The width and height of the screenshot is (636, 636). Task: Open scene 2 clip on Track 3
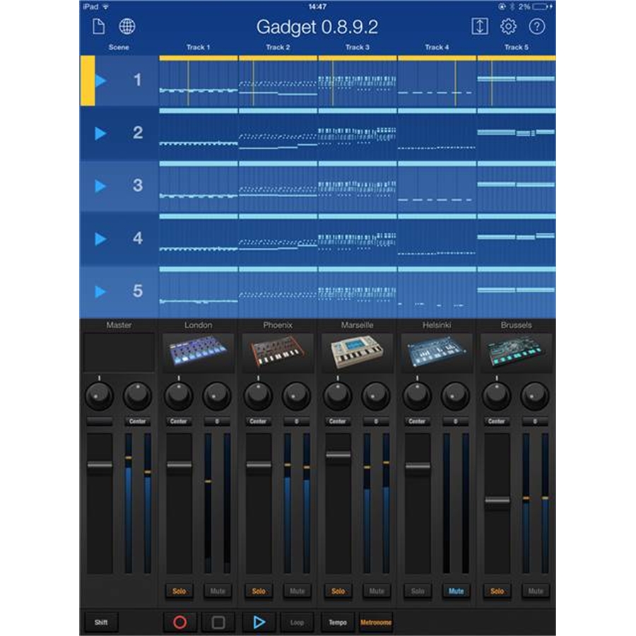tap(358, 134)
